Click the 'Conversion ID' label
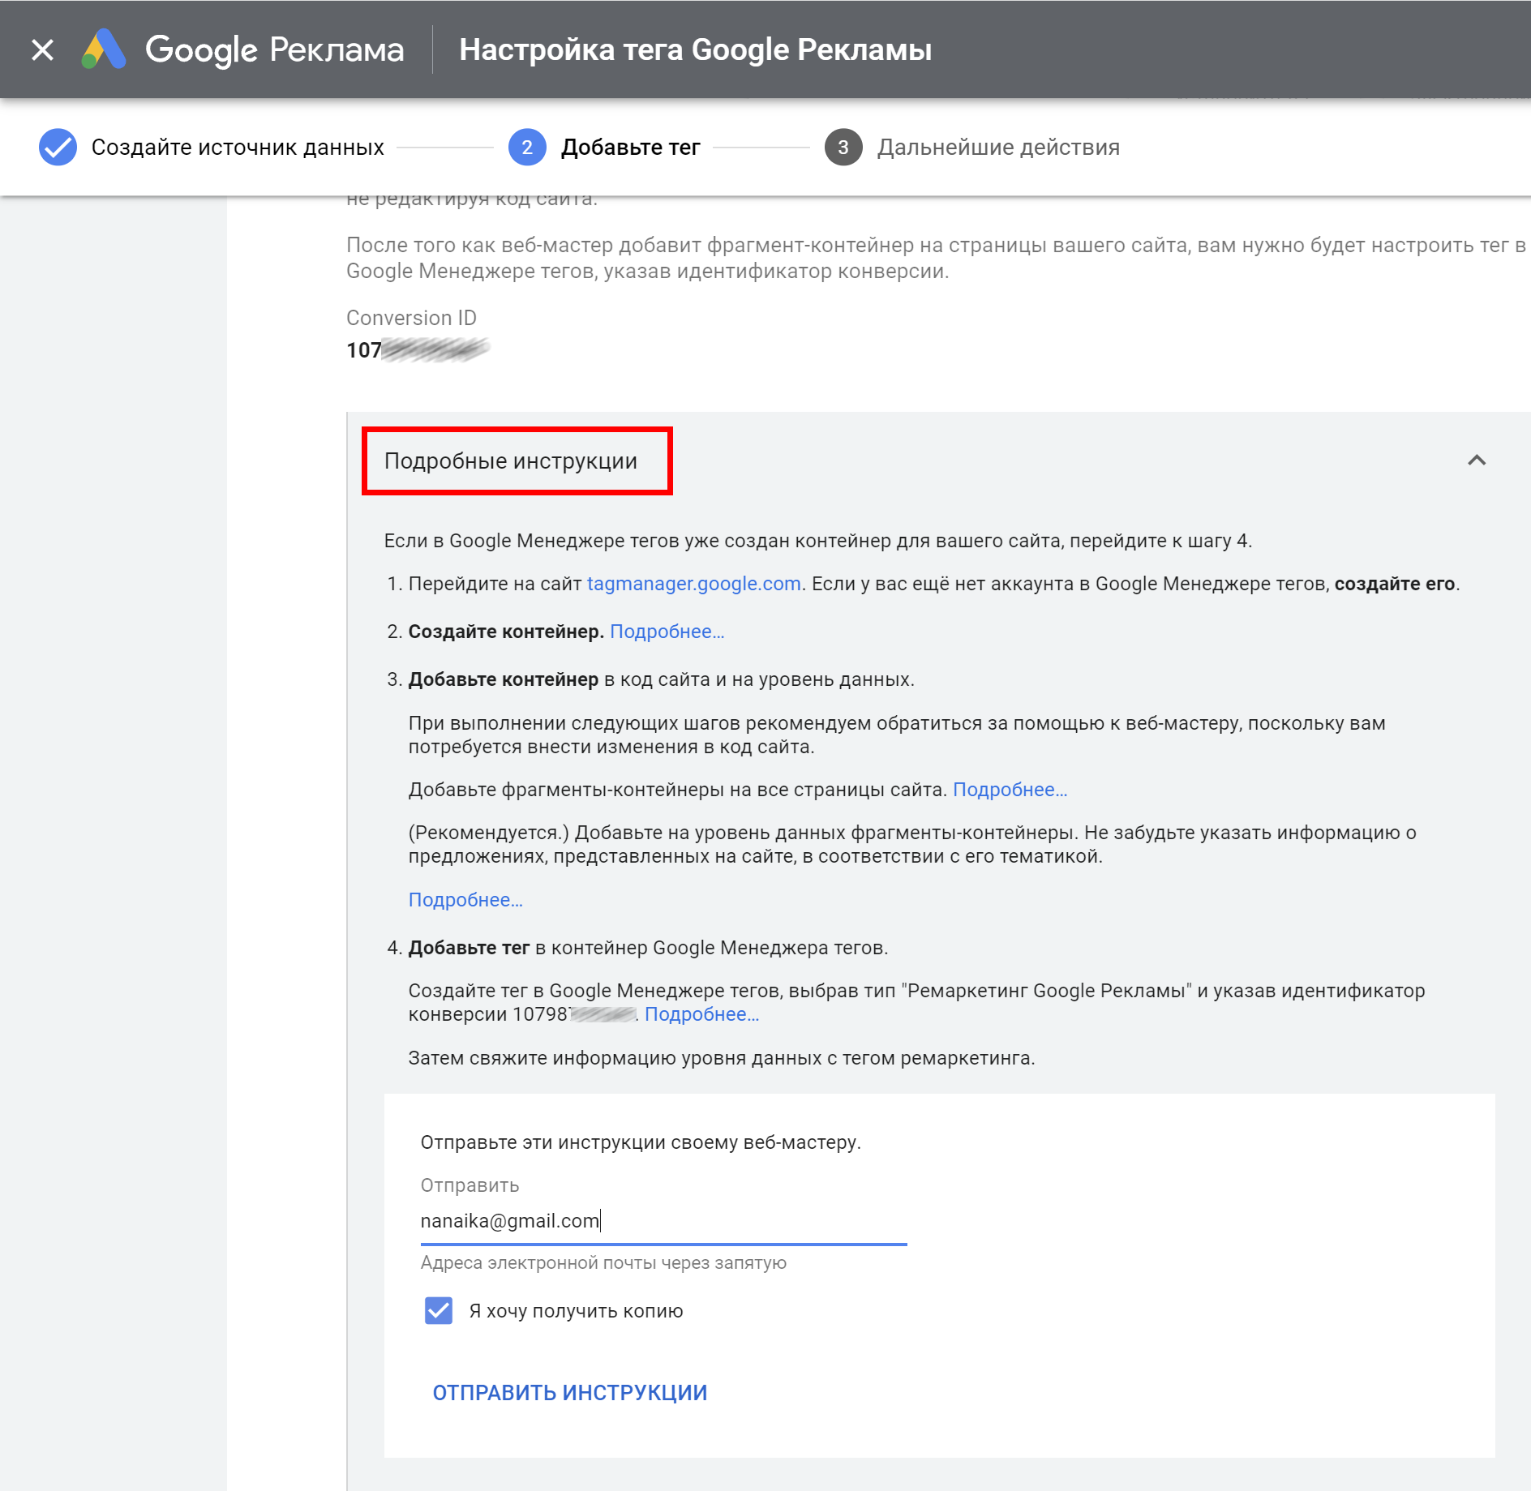This screenshot has height=1491, width=1531. point(411,318)
